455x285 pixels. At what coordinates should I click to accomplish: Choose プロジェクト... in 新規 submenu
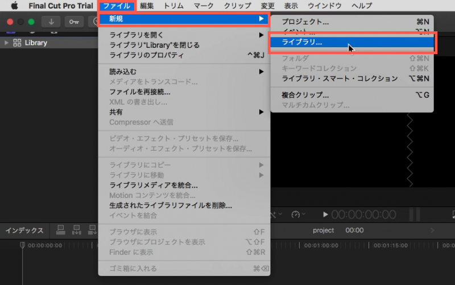coord(352,22)
